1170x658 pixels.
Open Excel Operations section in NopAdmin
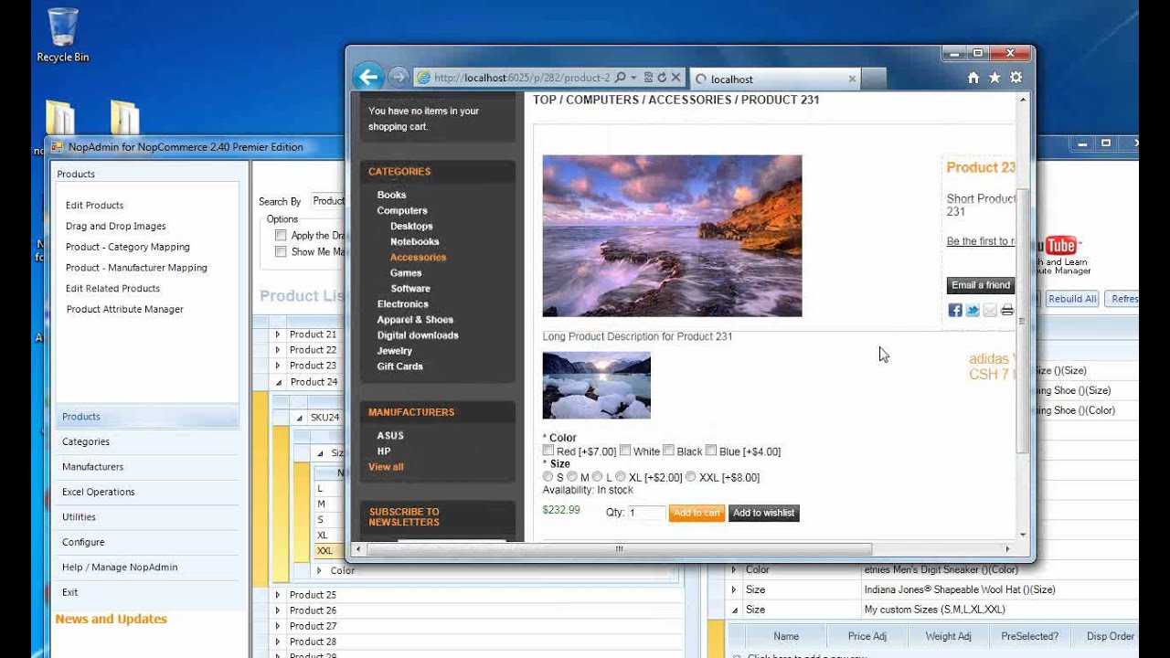(x=147, y=492)
